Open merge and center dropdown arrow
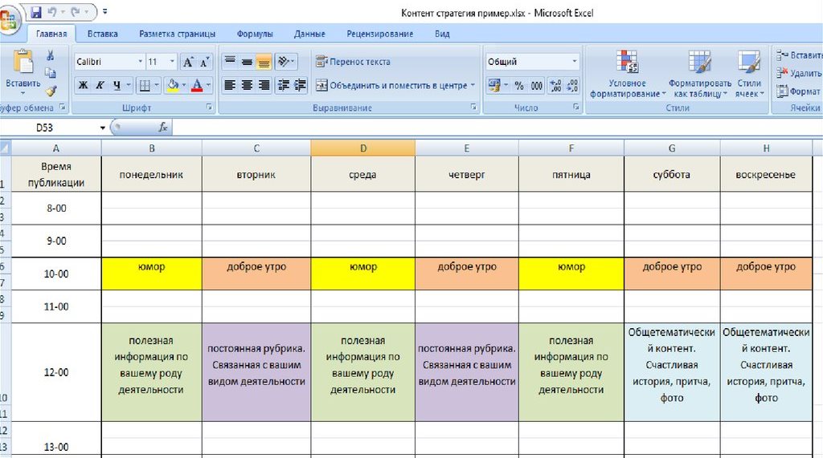 coord(473,85)
